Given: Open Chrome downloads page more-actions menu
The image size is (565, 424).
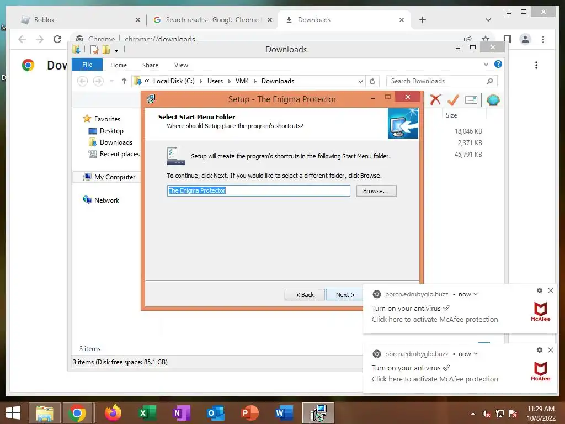Looking at the screenshot, I should pyautogui.click(x=536, y=65).
